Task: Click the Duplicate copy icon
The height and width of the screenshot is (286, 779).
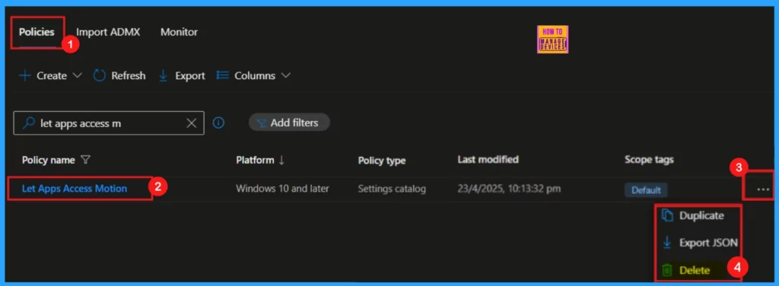Action: click(668, 216)
